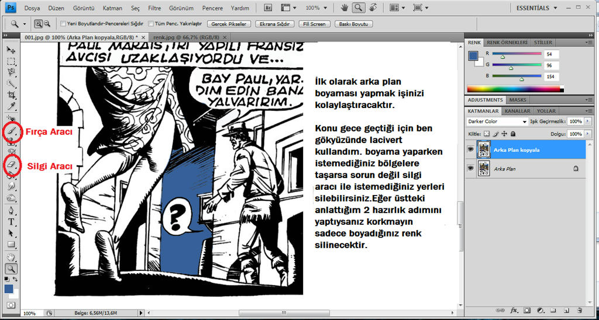Launch Bridge with the Br icon
The height and width of the screenshot is (320, 599).
268,8
